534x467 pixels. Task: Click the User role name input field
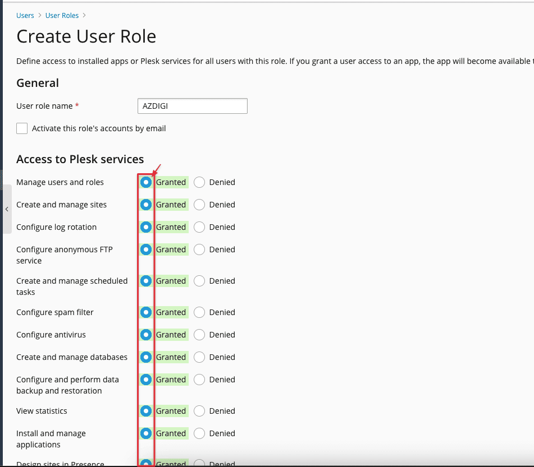pos(192,106)
